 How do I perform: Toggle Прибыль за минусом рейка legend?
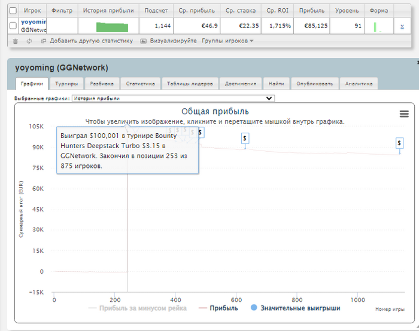(x=137, y=308)
